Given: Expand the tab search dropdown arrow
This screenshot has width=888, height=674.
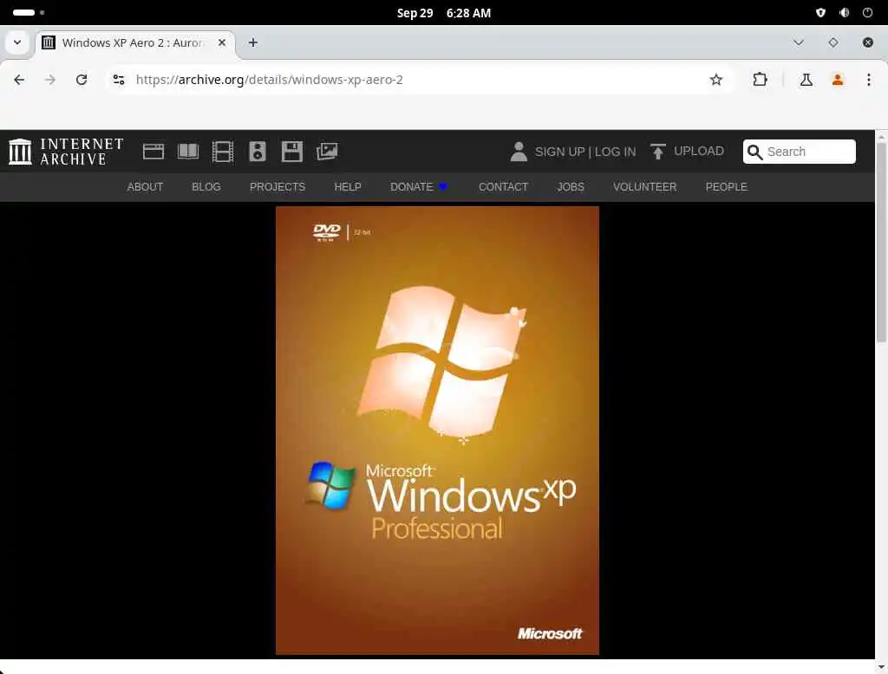Looking at the screenshot, I should [x=17, y=42].
